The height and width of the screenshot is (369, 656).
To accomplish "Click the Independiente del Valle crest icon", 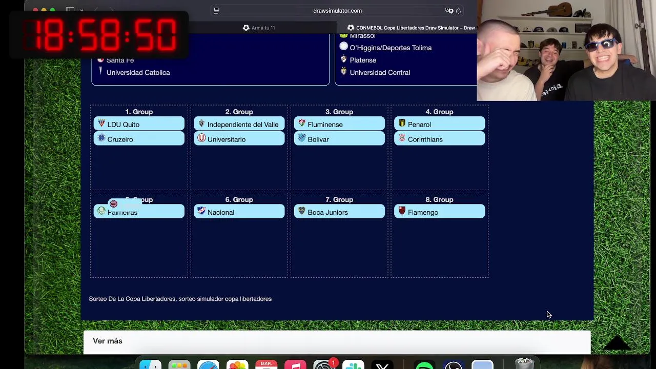I will tap(201, 124).
